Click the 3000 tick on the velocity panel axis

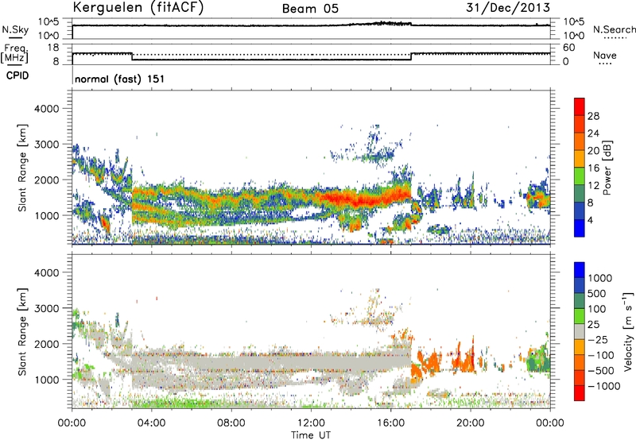(x=46, y=308)
